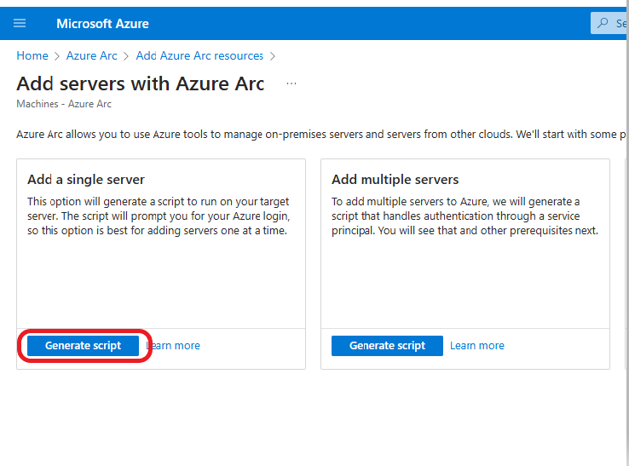Go to Home breadcrumb

[x=32, y=55]
